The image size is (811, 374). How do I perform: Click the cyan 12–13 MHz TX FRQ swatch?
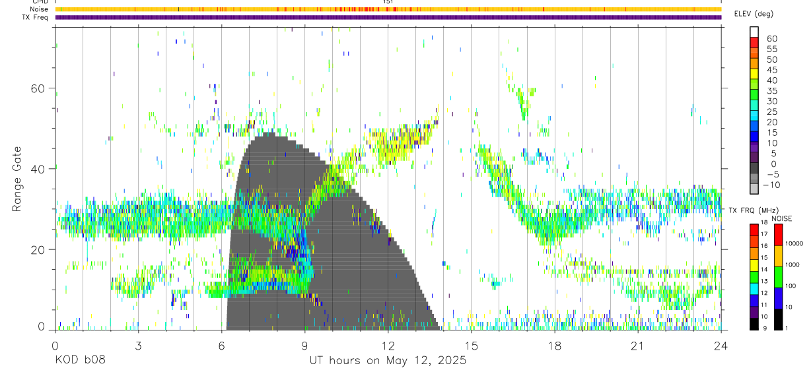click(754, 288)
